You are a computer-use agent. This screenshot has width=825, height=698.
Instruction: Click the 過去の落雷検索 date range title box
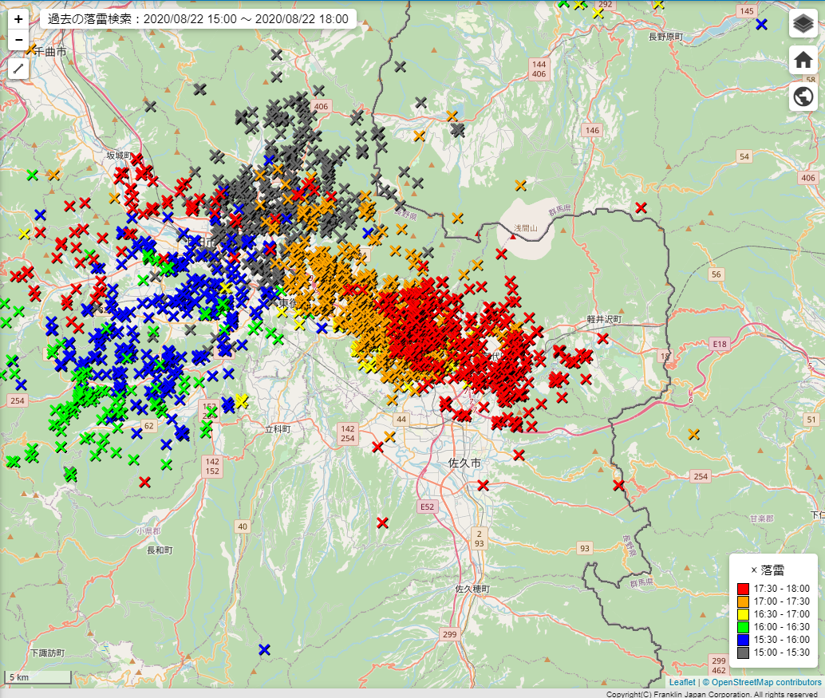(x=198, y=19)
